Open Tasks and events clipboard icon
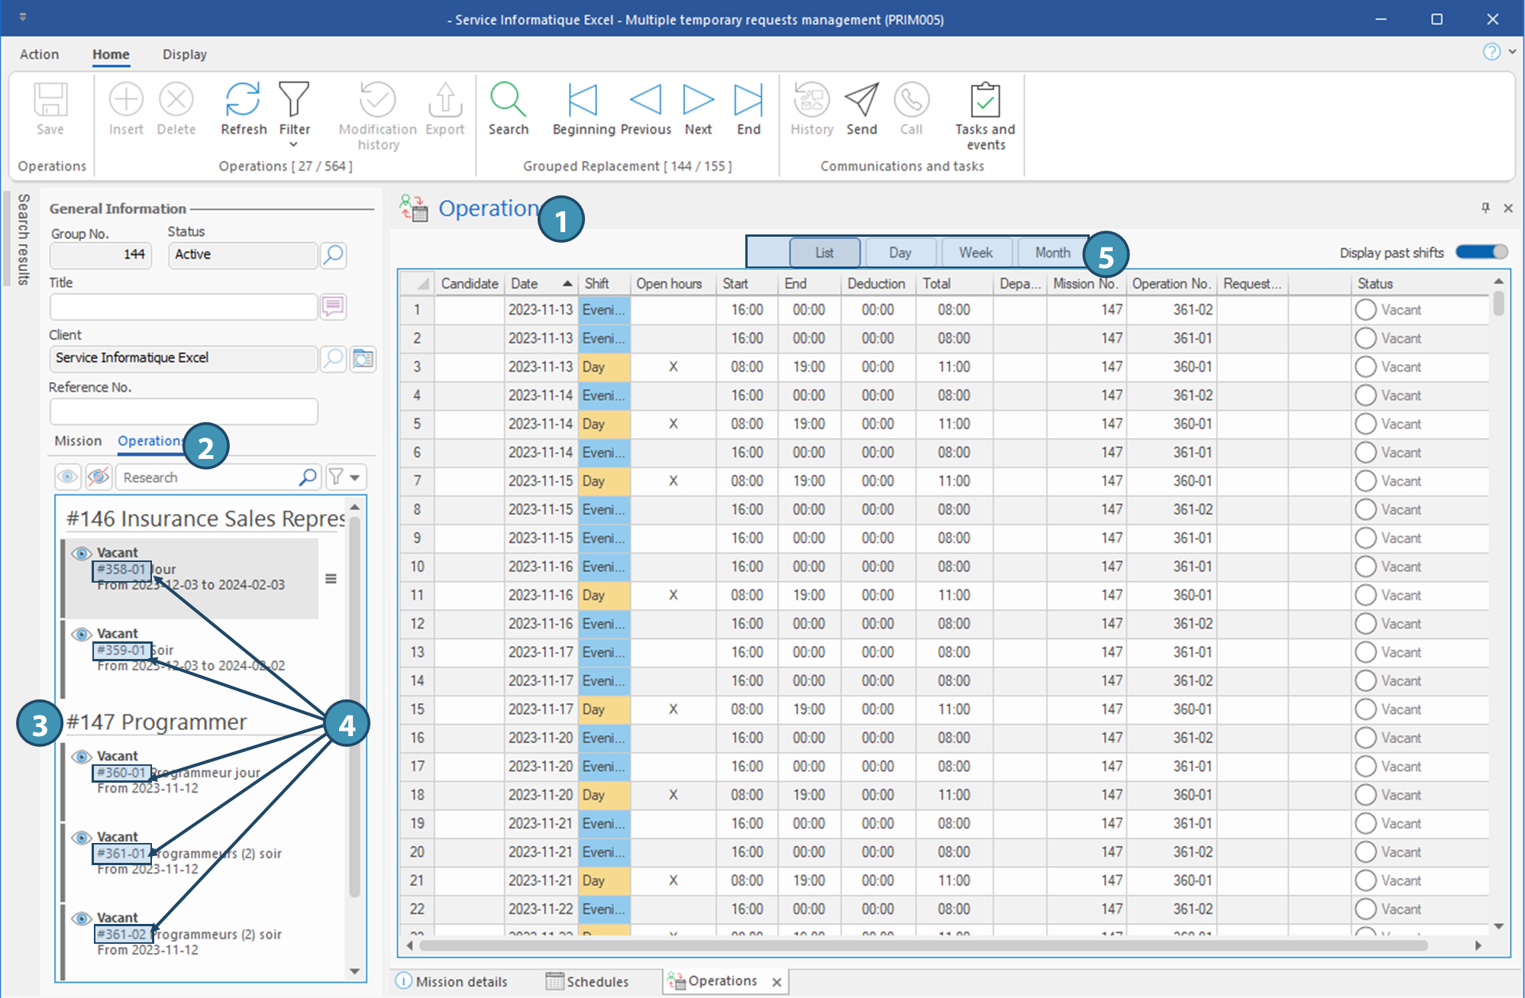Viewport: 1525px width, 998px height. (984, 100)
